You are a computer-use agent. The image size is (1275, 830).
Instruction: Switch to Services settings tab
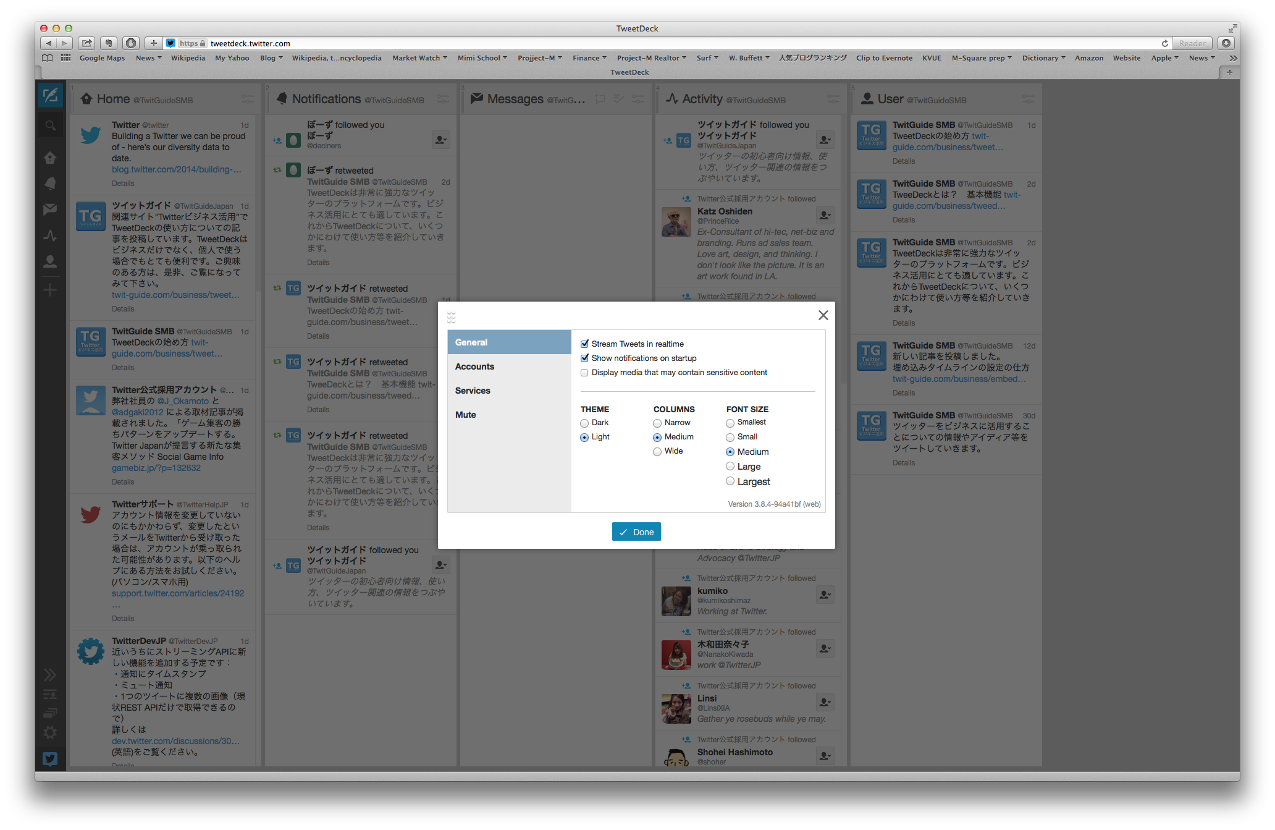[x=509, y=391]
